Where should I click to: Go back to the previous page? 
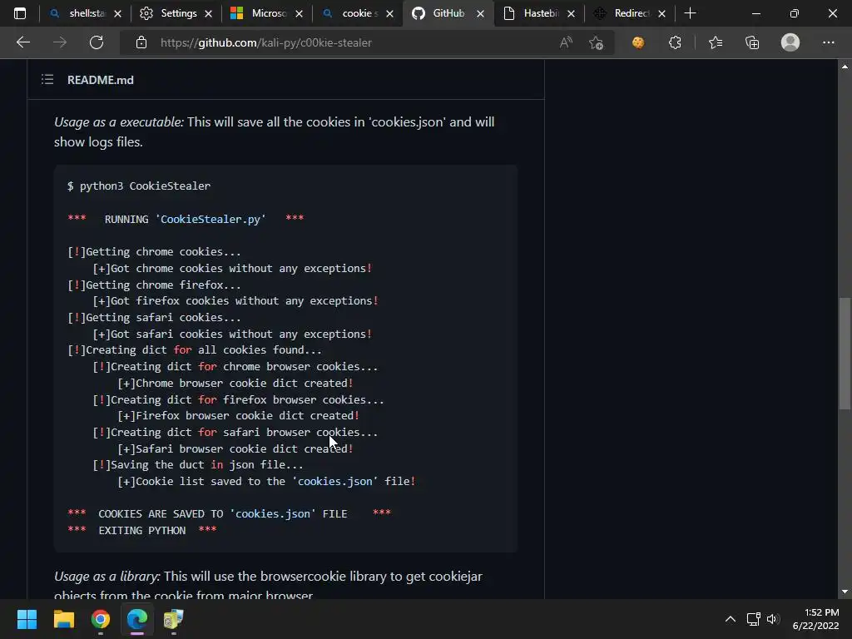pyautogui.click(x=22, y=42)
